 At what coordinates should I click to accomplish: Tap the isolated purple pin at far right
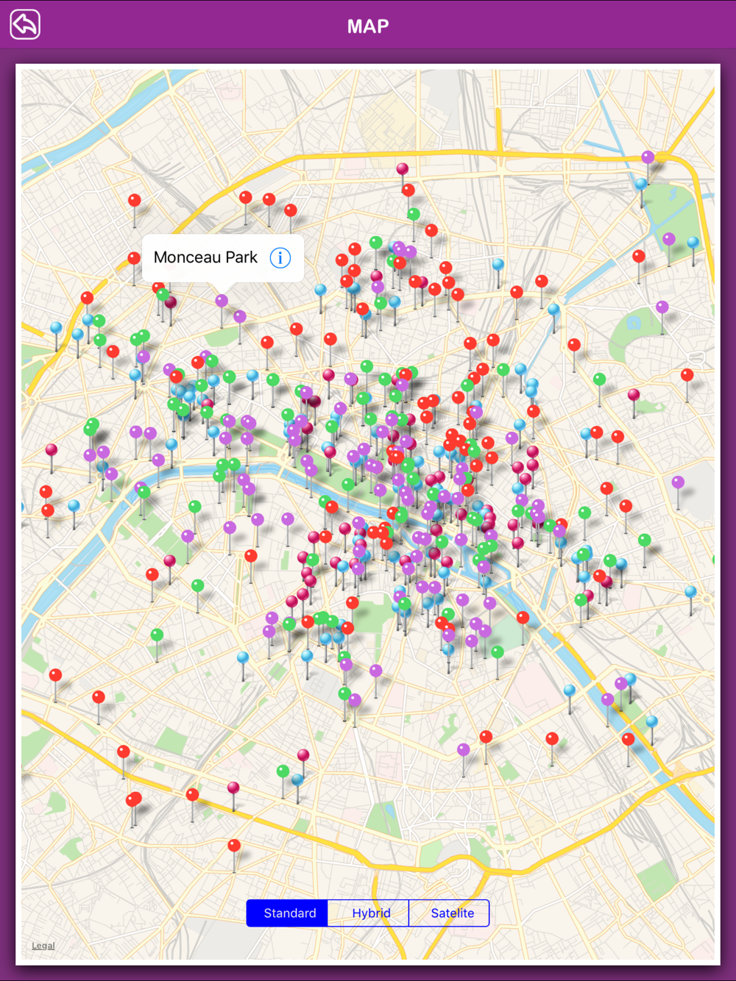(x=678, y=482)
